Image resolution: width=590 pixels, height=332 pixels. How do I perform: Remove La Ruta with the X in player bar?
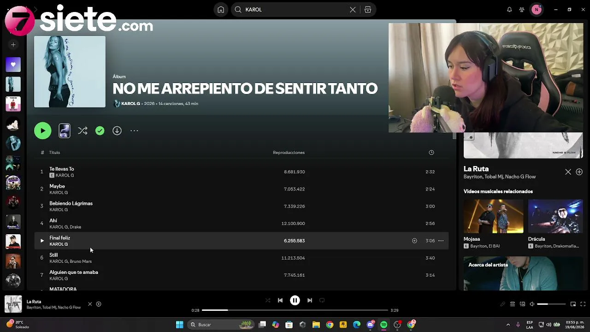[90, 304]
